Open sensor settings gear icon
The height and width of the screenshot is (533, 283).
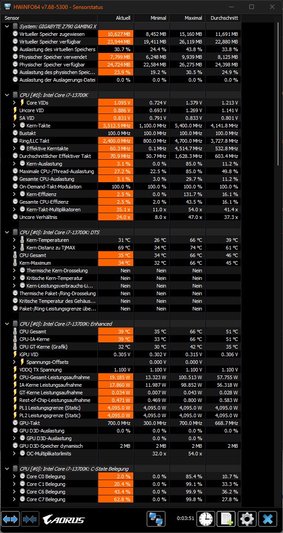tap(247, 519)
